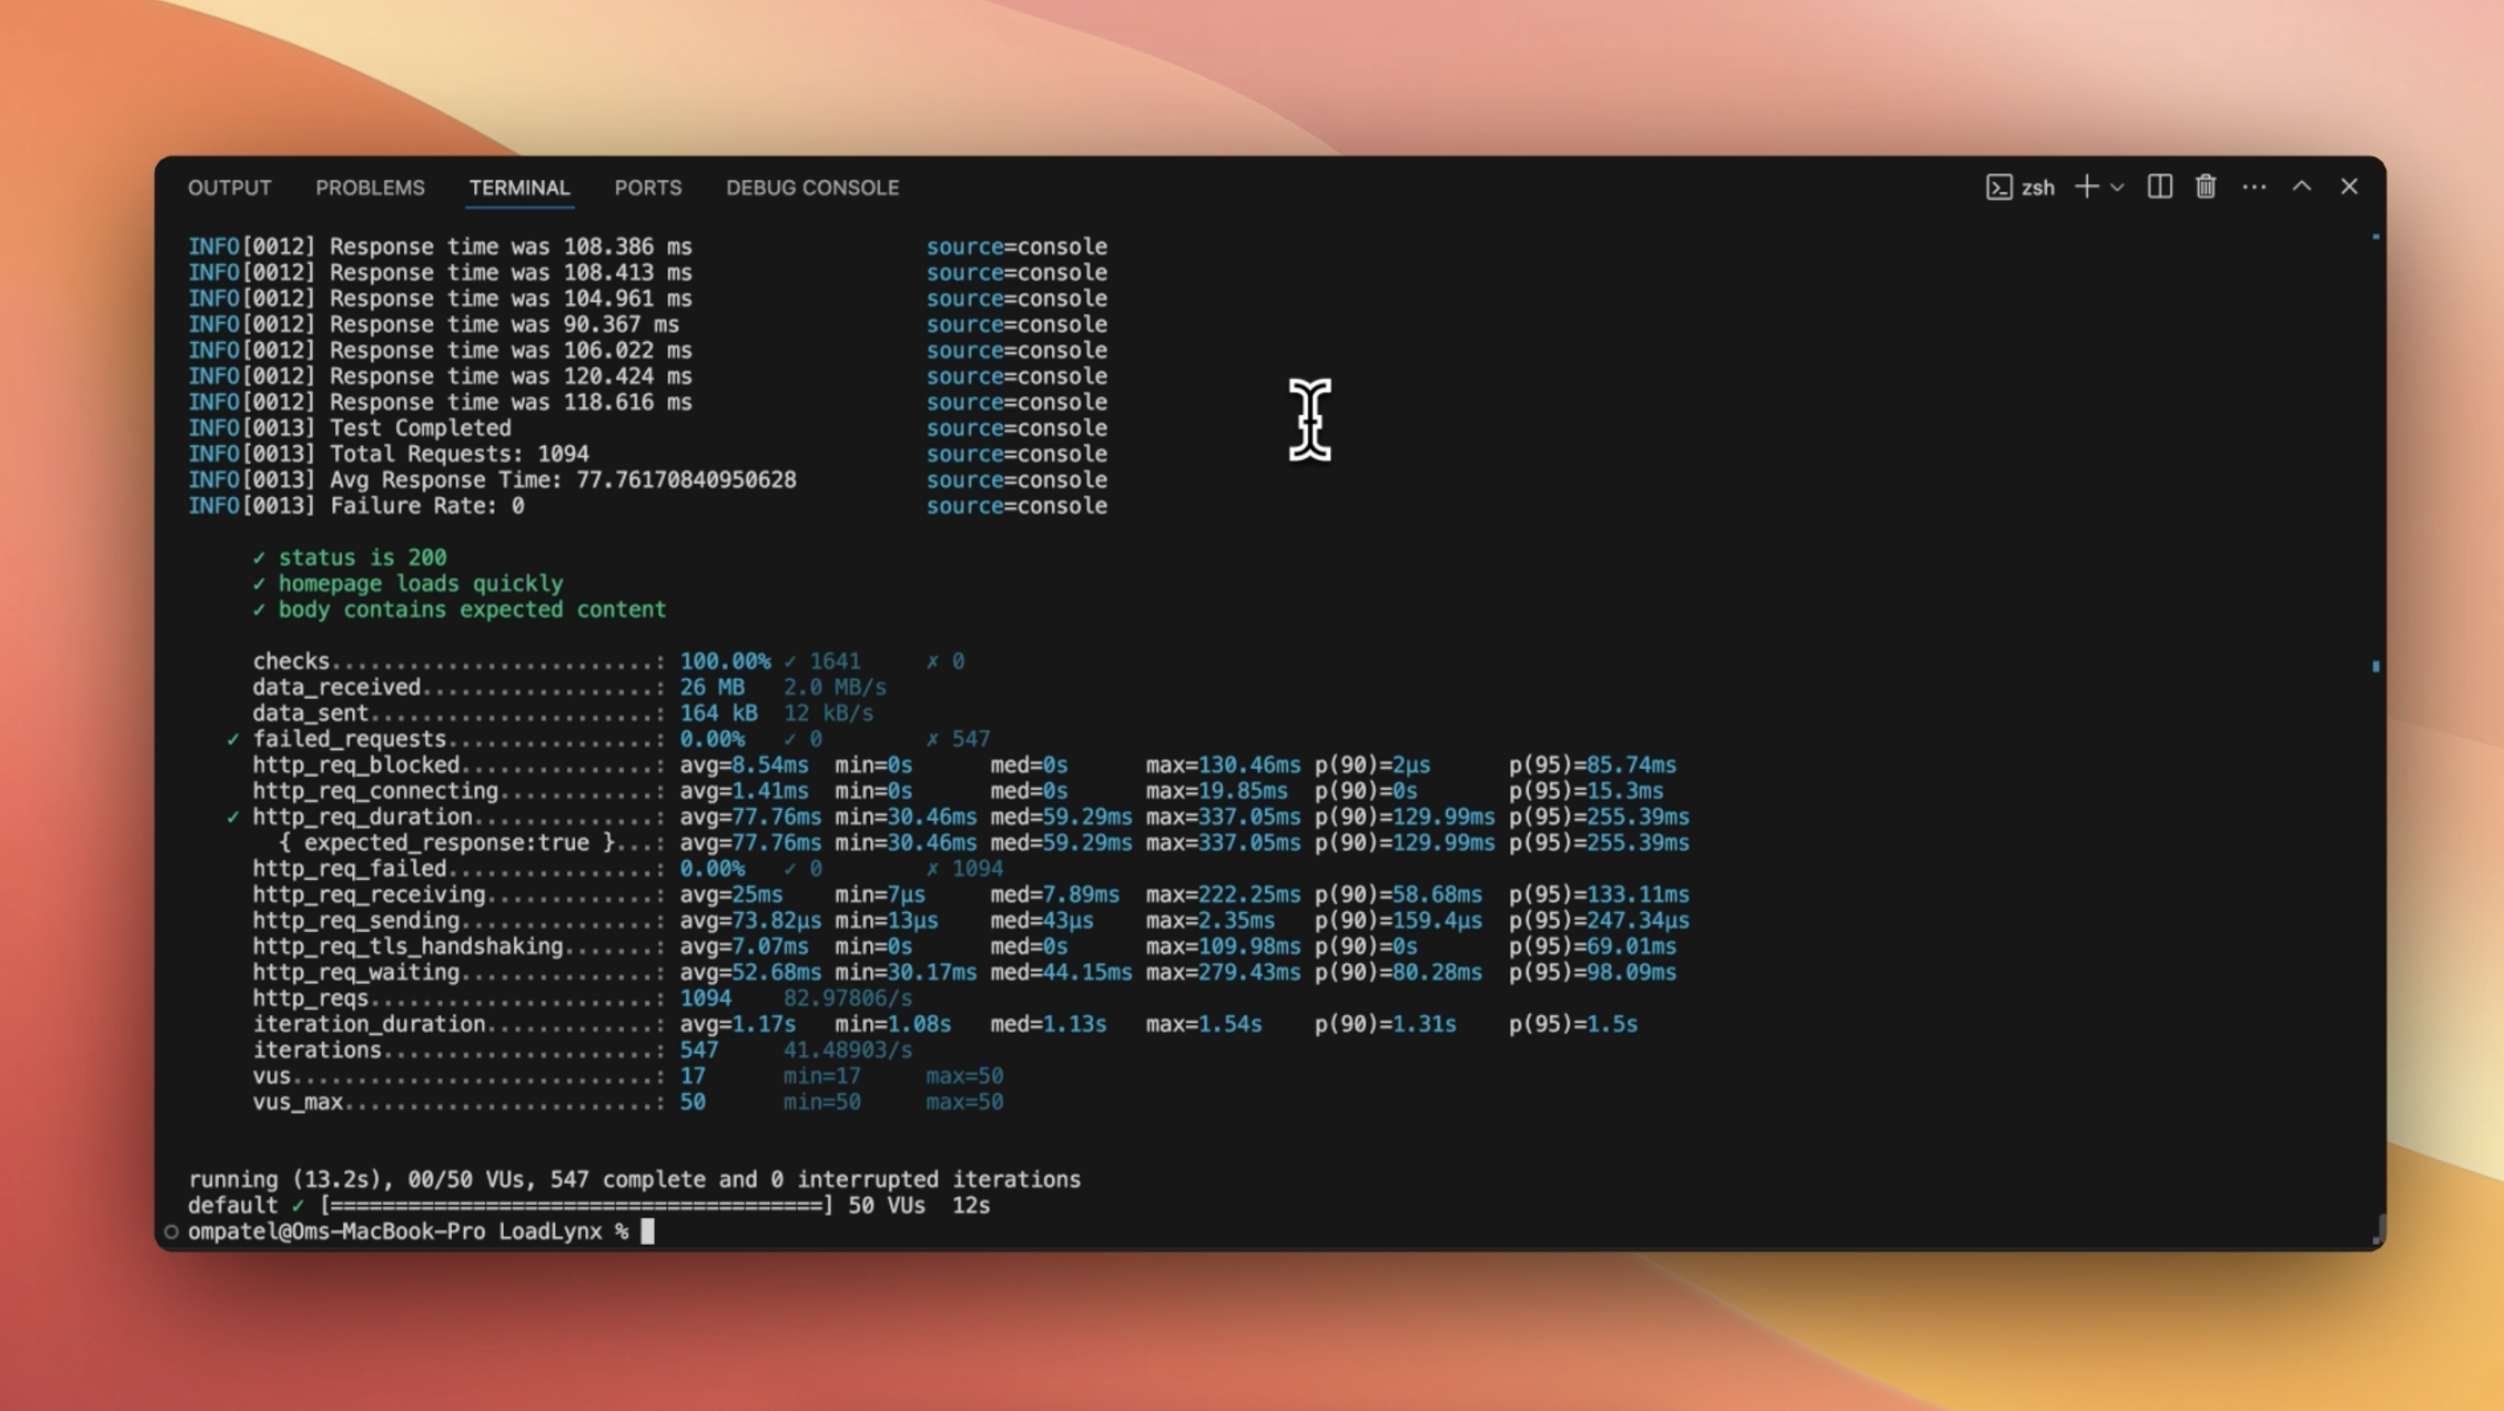
Task: Click 'Failure Rate: 0' log line
Action: point(427,506)
